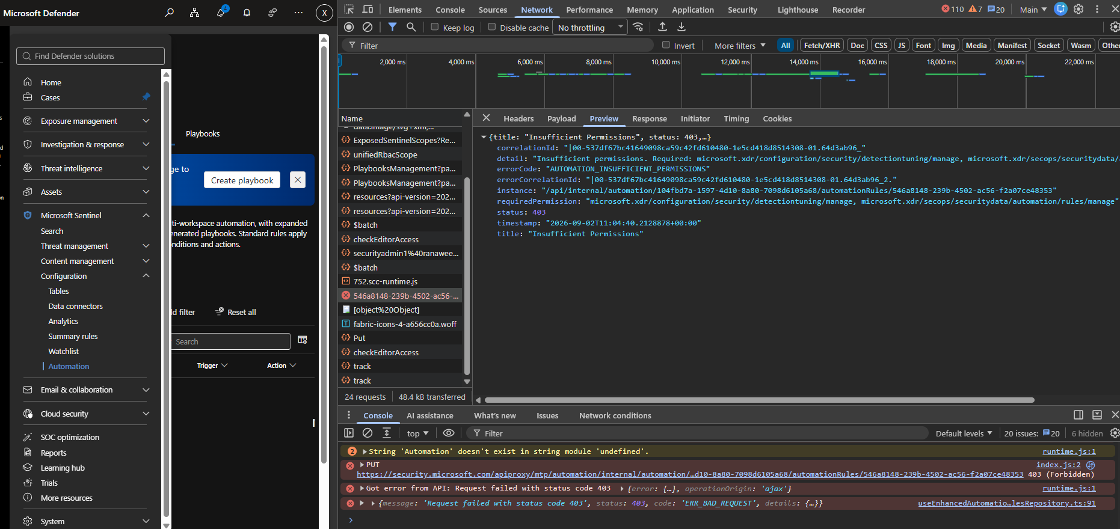This screenshot has width=1120, height=529.
Task: Open the No throttling dropdown
Action: (x=590, y=28)
